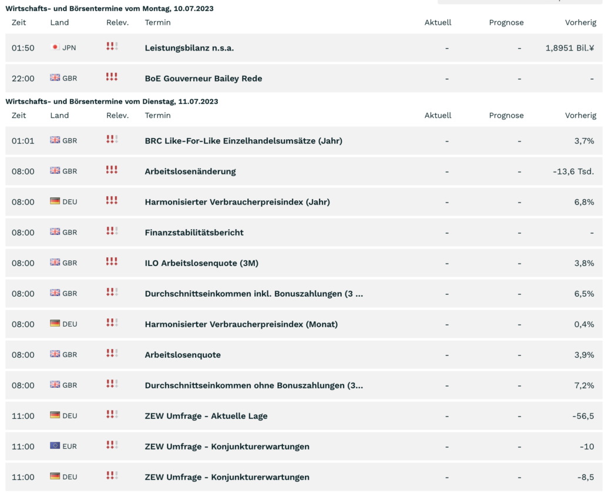Open the DEU ZEW Konjunkturerwartungen -8,5 event
This screenshot has height=494, width=605.
click(x=227, y=477)
